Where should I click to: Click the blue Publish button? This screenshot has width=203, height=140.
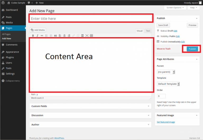click(x=192, y=49)
